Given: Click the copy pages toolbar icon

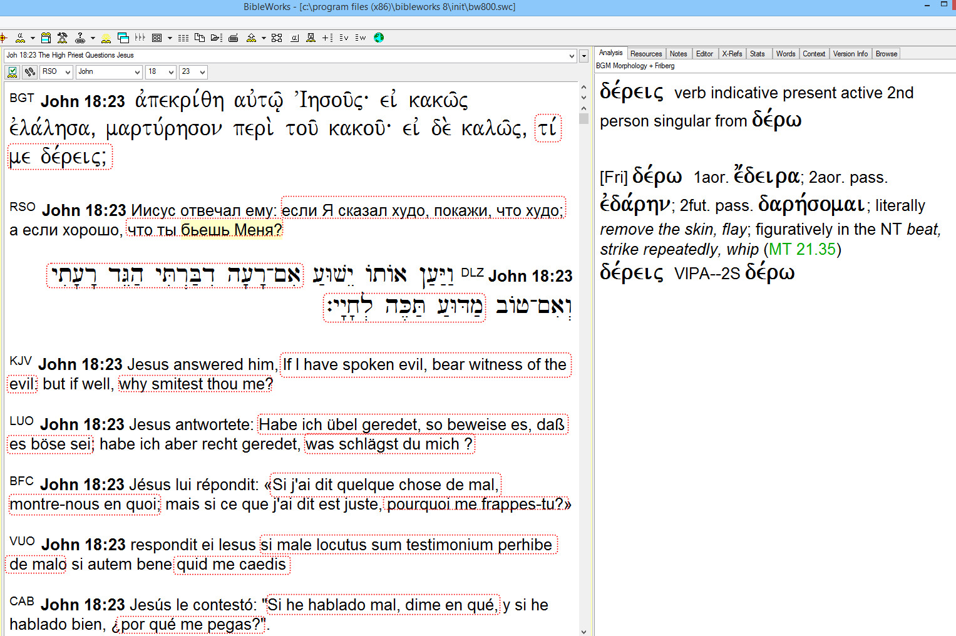Looking at the screenshot, I should pos(200,38).
